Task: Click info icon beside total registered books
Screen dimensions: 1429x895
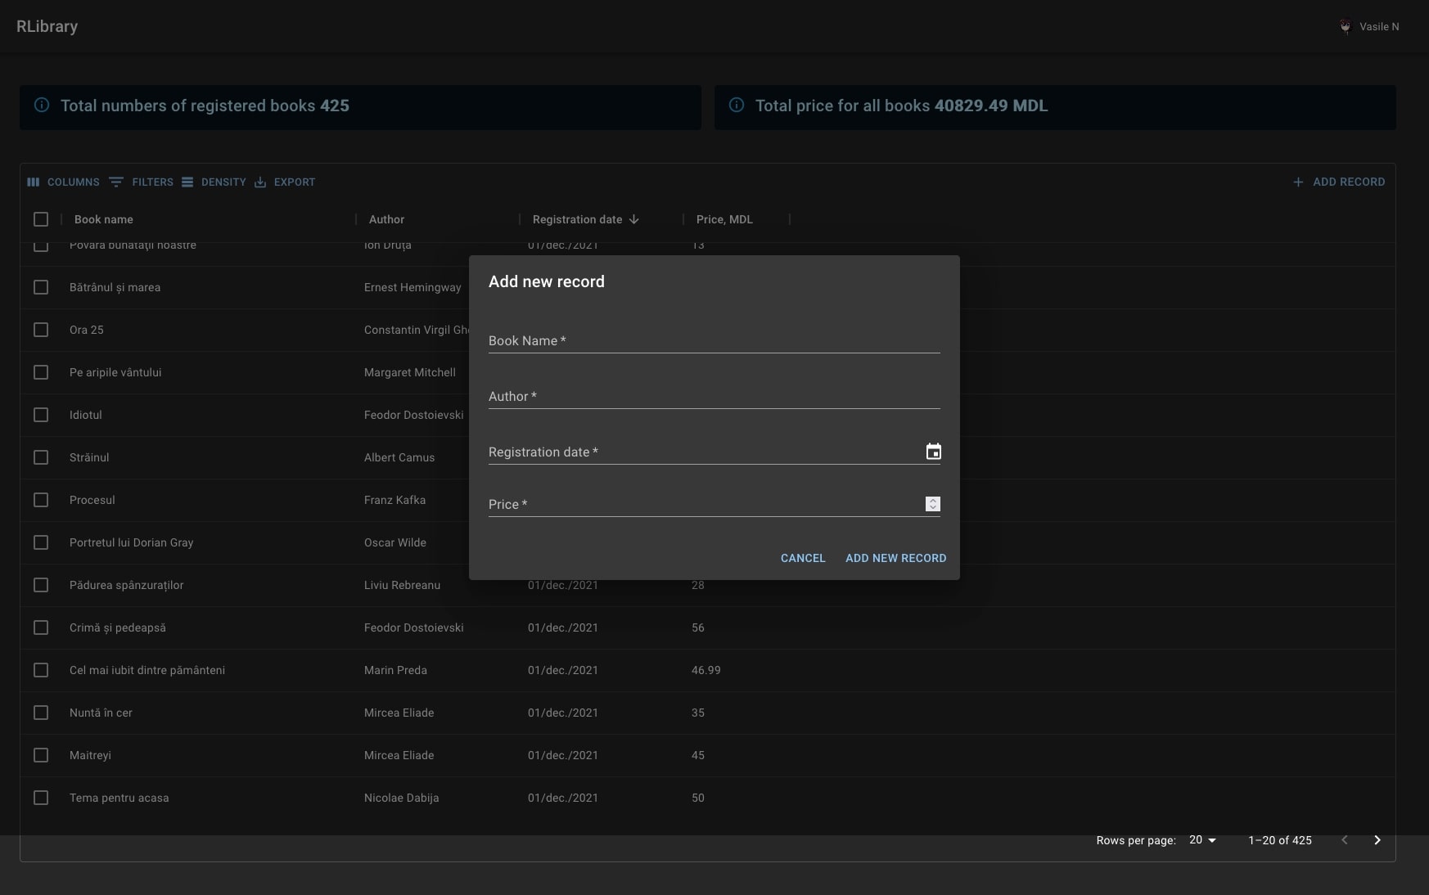Action: (42, 106)
